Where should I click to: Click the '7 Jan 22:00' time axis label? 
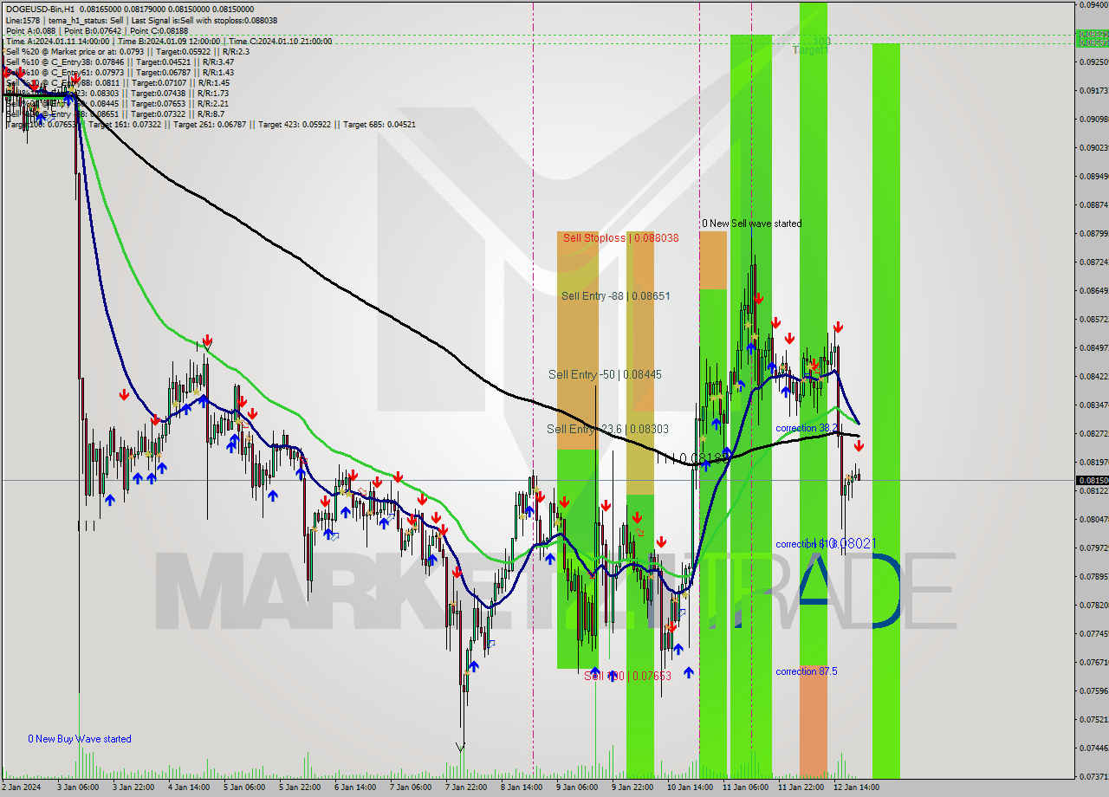point(466,787)
